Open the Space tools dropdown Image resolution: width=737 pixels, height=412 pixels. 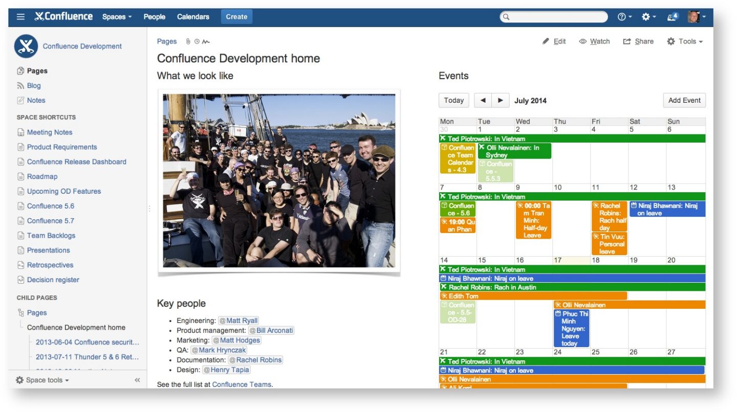[x=42, y=380]
